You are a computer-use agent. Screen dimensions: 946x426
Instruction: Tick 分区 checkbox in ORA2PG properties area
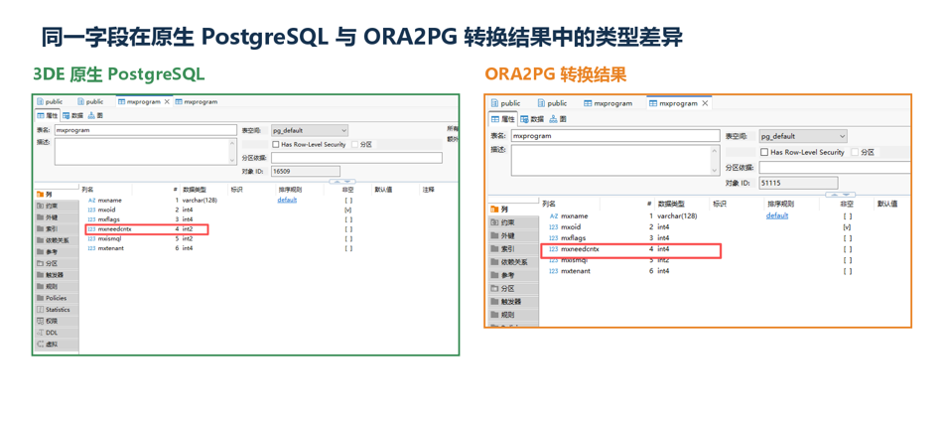coord(855,152)
